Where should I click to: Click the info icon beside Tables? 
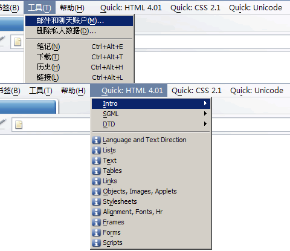tap(96, 171)
